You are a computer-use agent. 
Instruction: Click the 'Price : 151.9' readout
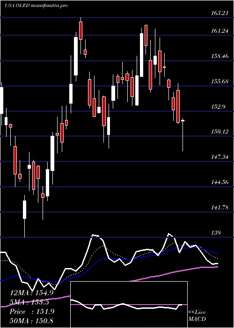click(32, 312)
